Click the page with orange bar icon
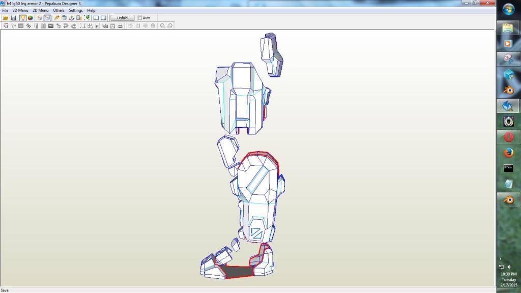This screenshot has height=293, width=521. [x=79, y=18]
